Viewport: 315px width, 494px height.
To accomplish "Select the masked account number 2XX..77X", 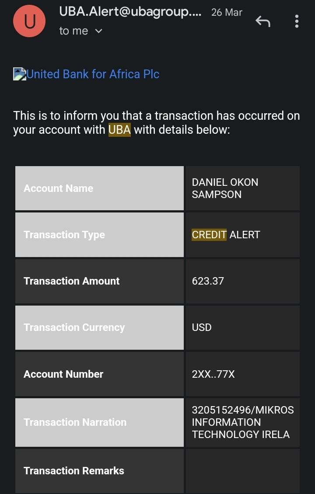I will click(x=213, y=374).
